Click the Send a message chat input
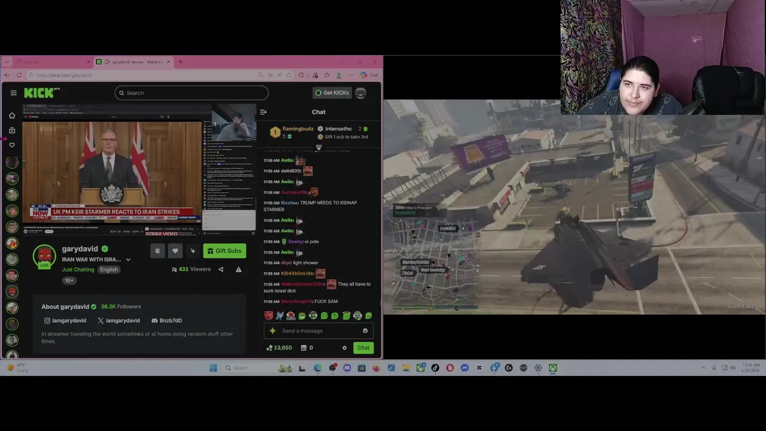This screenshot has height=431, width=766. click(x=318, y=330)
